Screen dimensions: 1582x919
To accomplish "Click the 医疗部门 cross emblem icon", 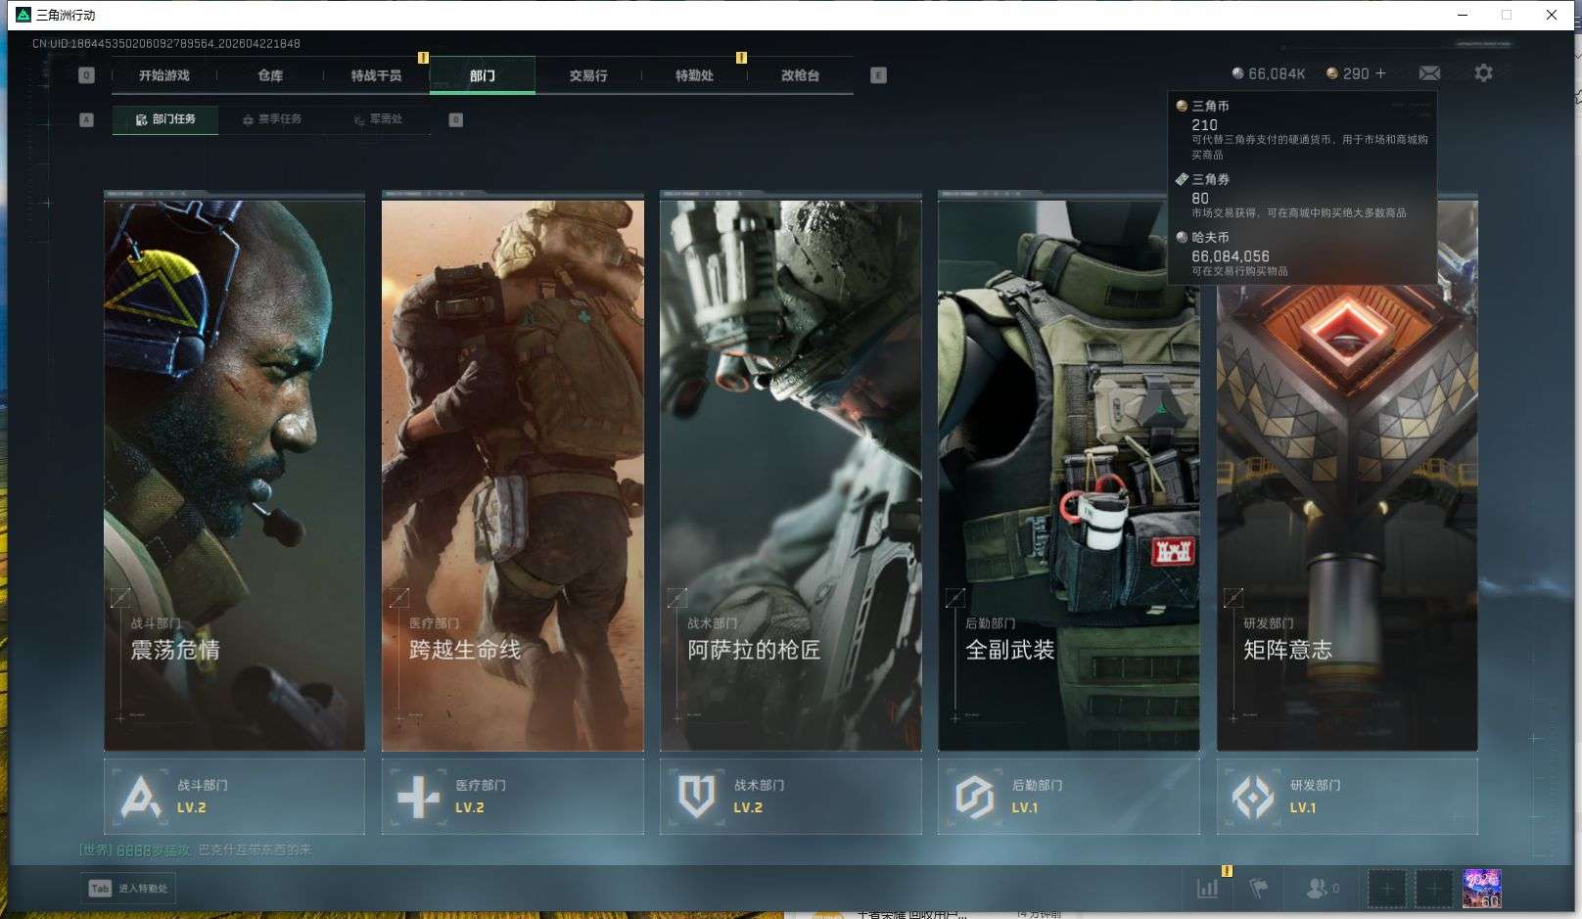I will coord(418,797).
